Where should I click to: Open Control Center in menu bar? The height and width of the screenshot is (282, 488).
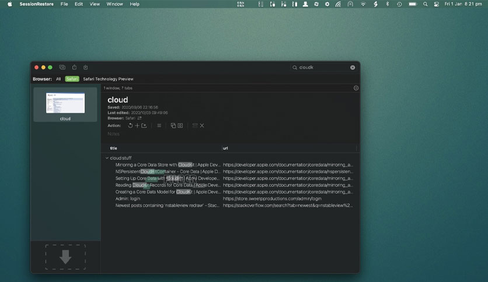tap(436, 4)
